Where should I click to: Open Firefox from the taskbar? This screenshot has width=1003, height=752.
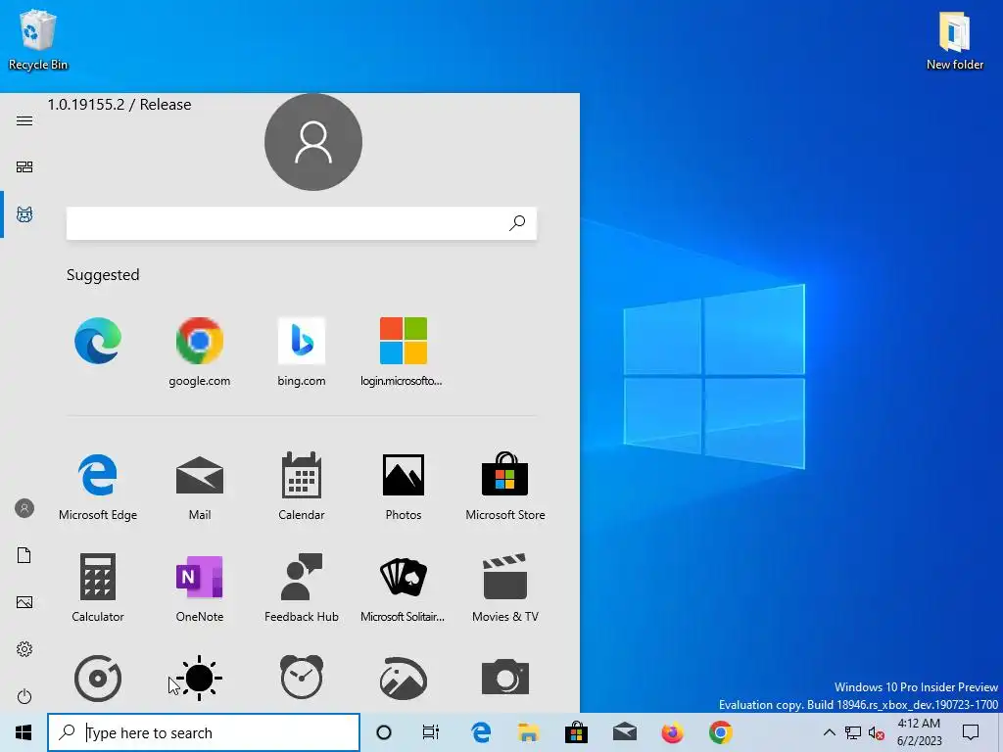click(672, 732)
